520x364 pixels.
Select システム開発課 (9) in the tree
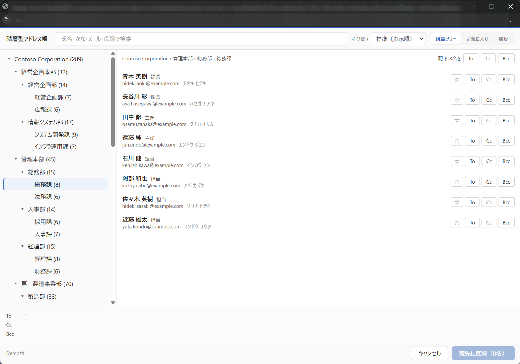click(x=56, y=135)
